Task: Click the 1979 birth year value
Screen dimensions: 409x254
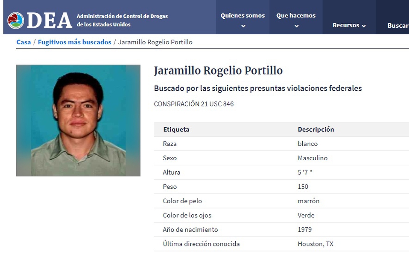Action: (x=304, y=229)
